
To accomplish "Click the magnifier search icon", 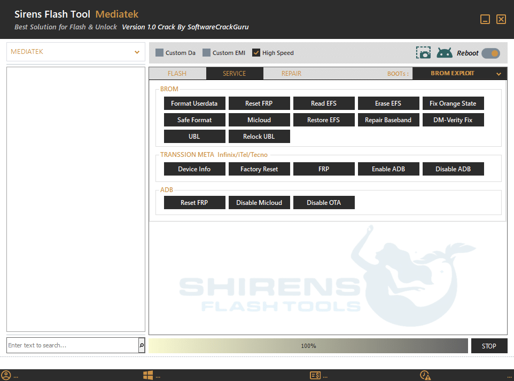I will click(142, 345).
